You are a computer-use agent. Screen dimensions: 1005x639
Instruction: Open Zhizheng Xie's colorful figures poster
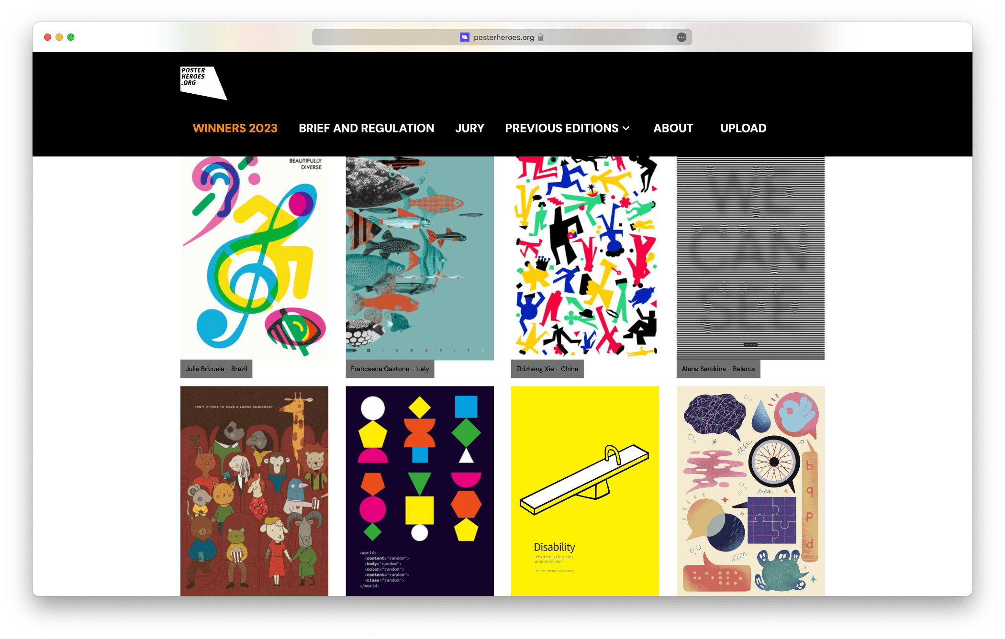tap(585, 258)
